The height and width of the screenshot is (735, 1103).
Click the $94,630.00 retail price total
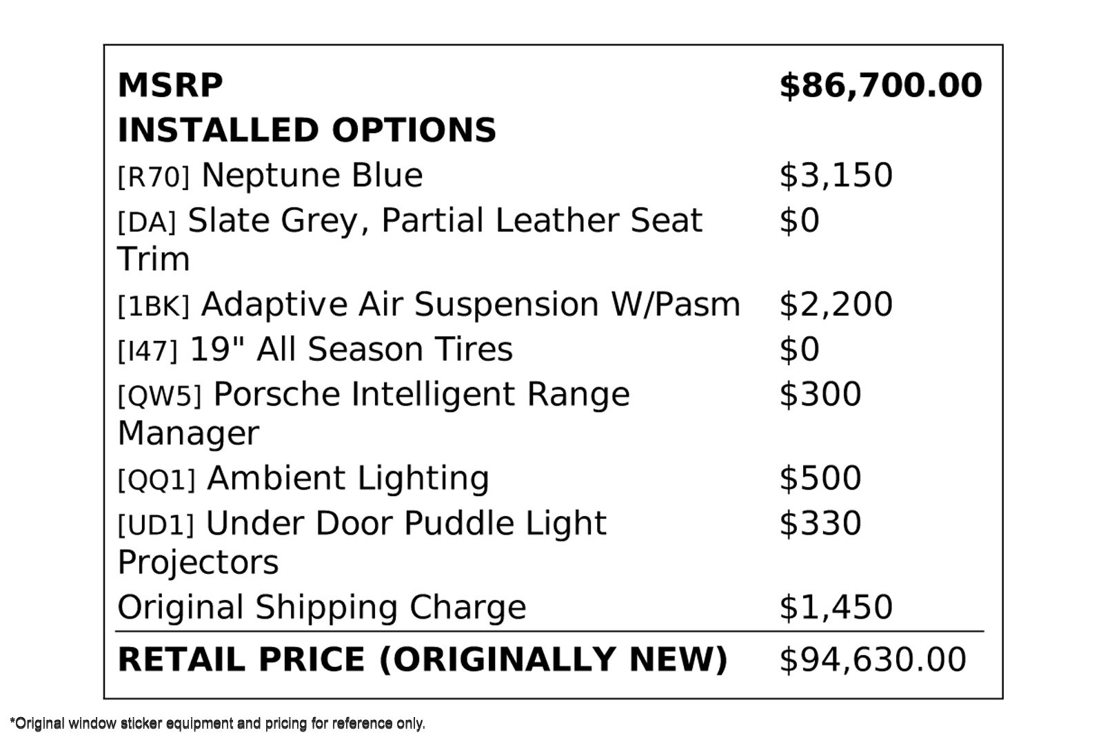click(x=873, y=659)
